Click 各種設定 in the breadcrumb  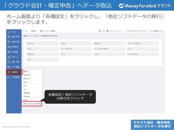[x=33, y=31]
